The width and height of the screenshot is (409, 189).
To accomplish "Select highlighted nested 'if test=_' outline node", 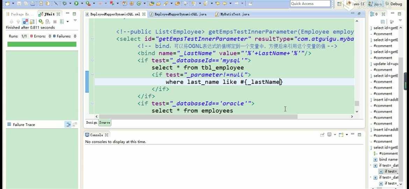I will coord(388,171).
